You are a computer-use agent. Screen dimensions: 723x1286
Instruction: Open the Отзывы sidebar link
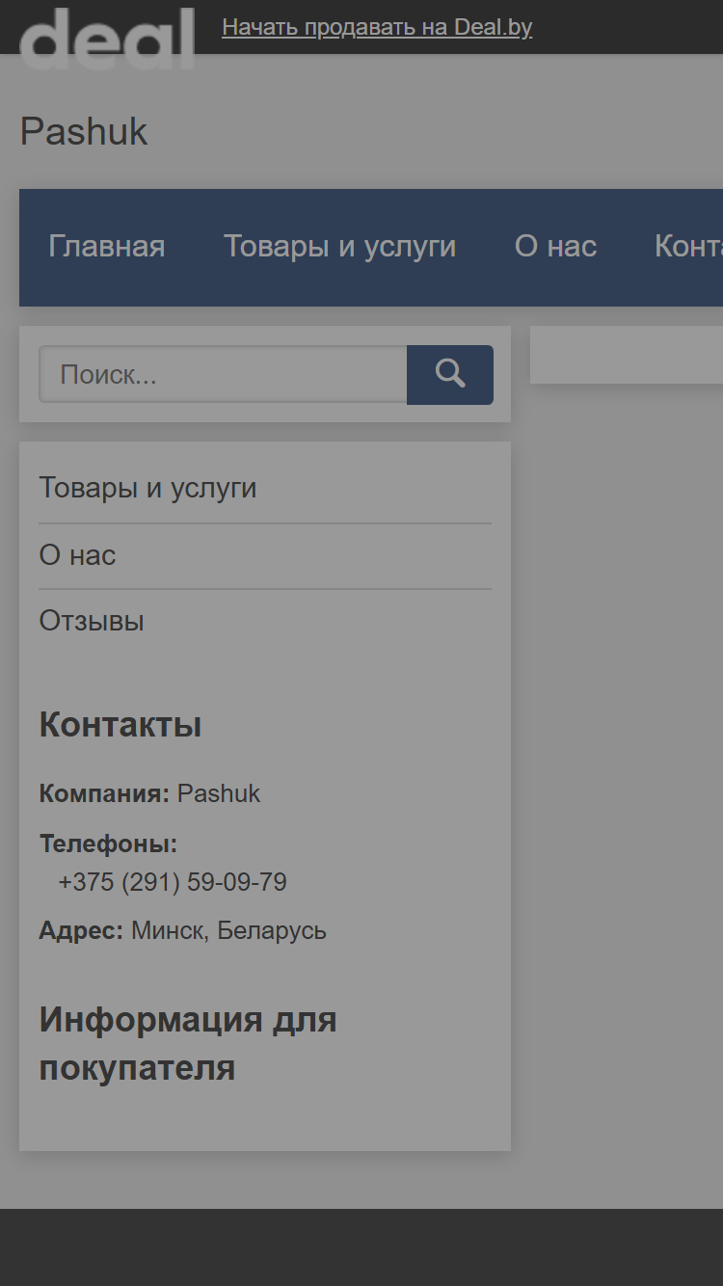pyautogui.click(x=92, y=621)
